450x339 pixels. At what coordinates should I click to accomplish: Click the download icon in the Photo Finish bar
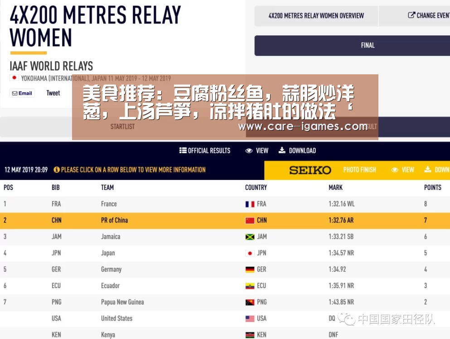click(428, 169)
